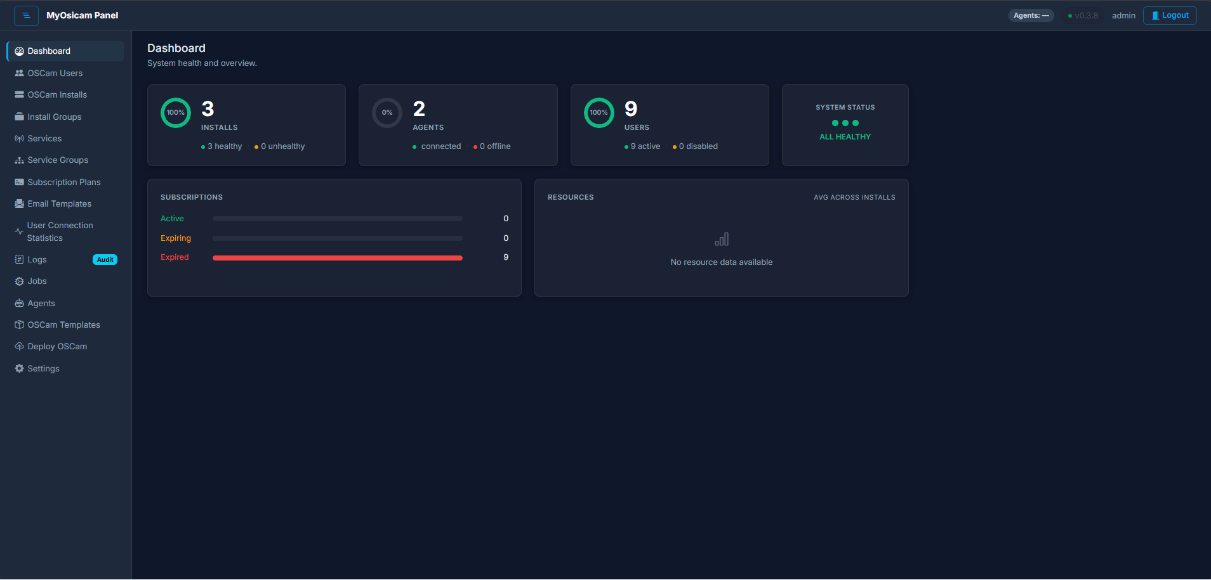Open OSCam Templates
This screenshot has width=1211, height=580.
tap(65, 325)
